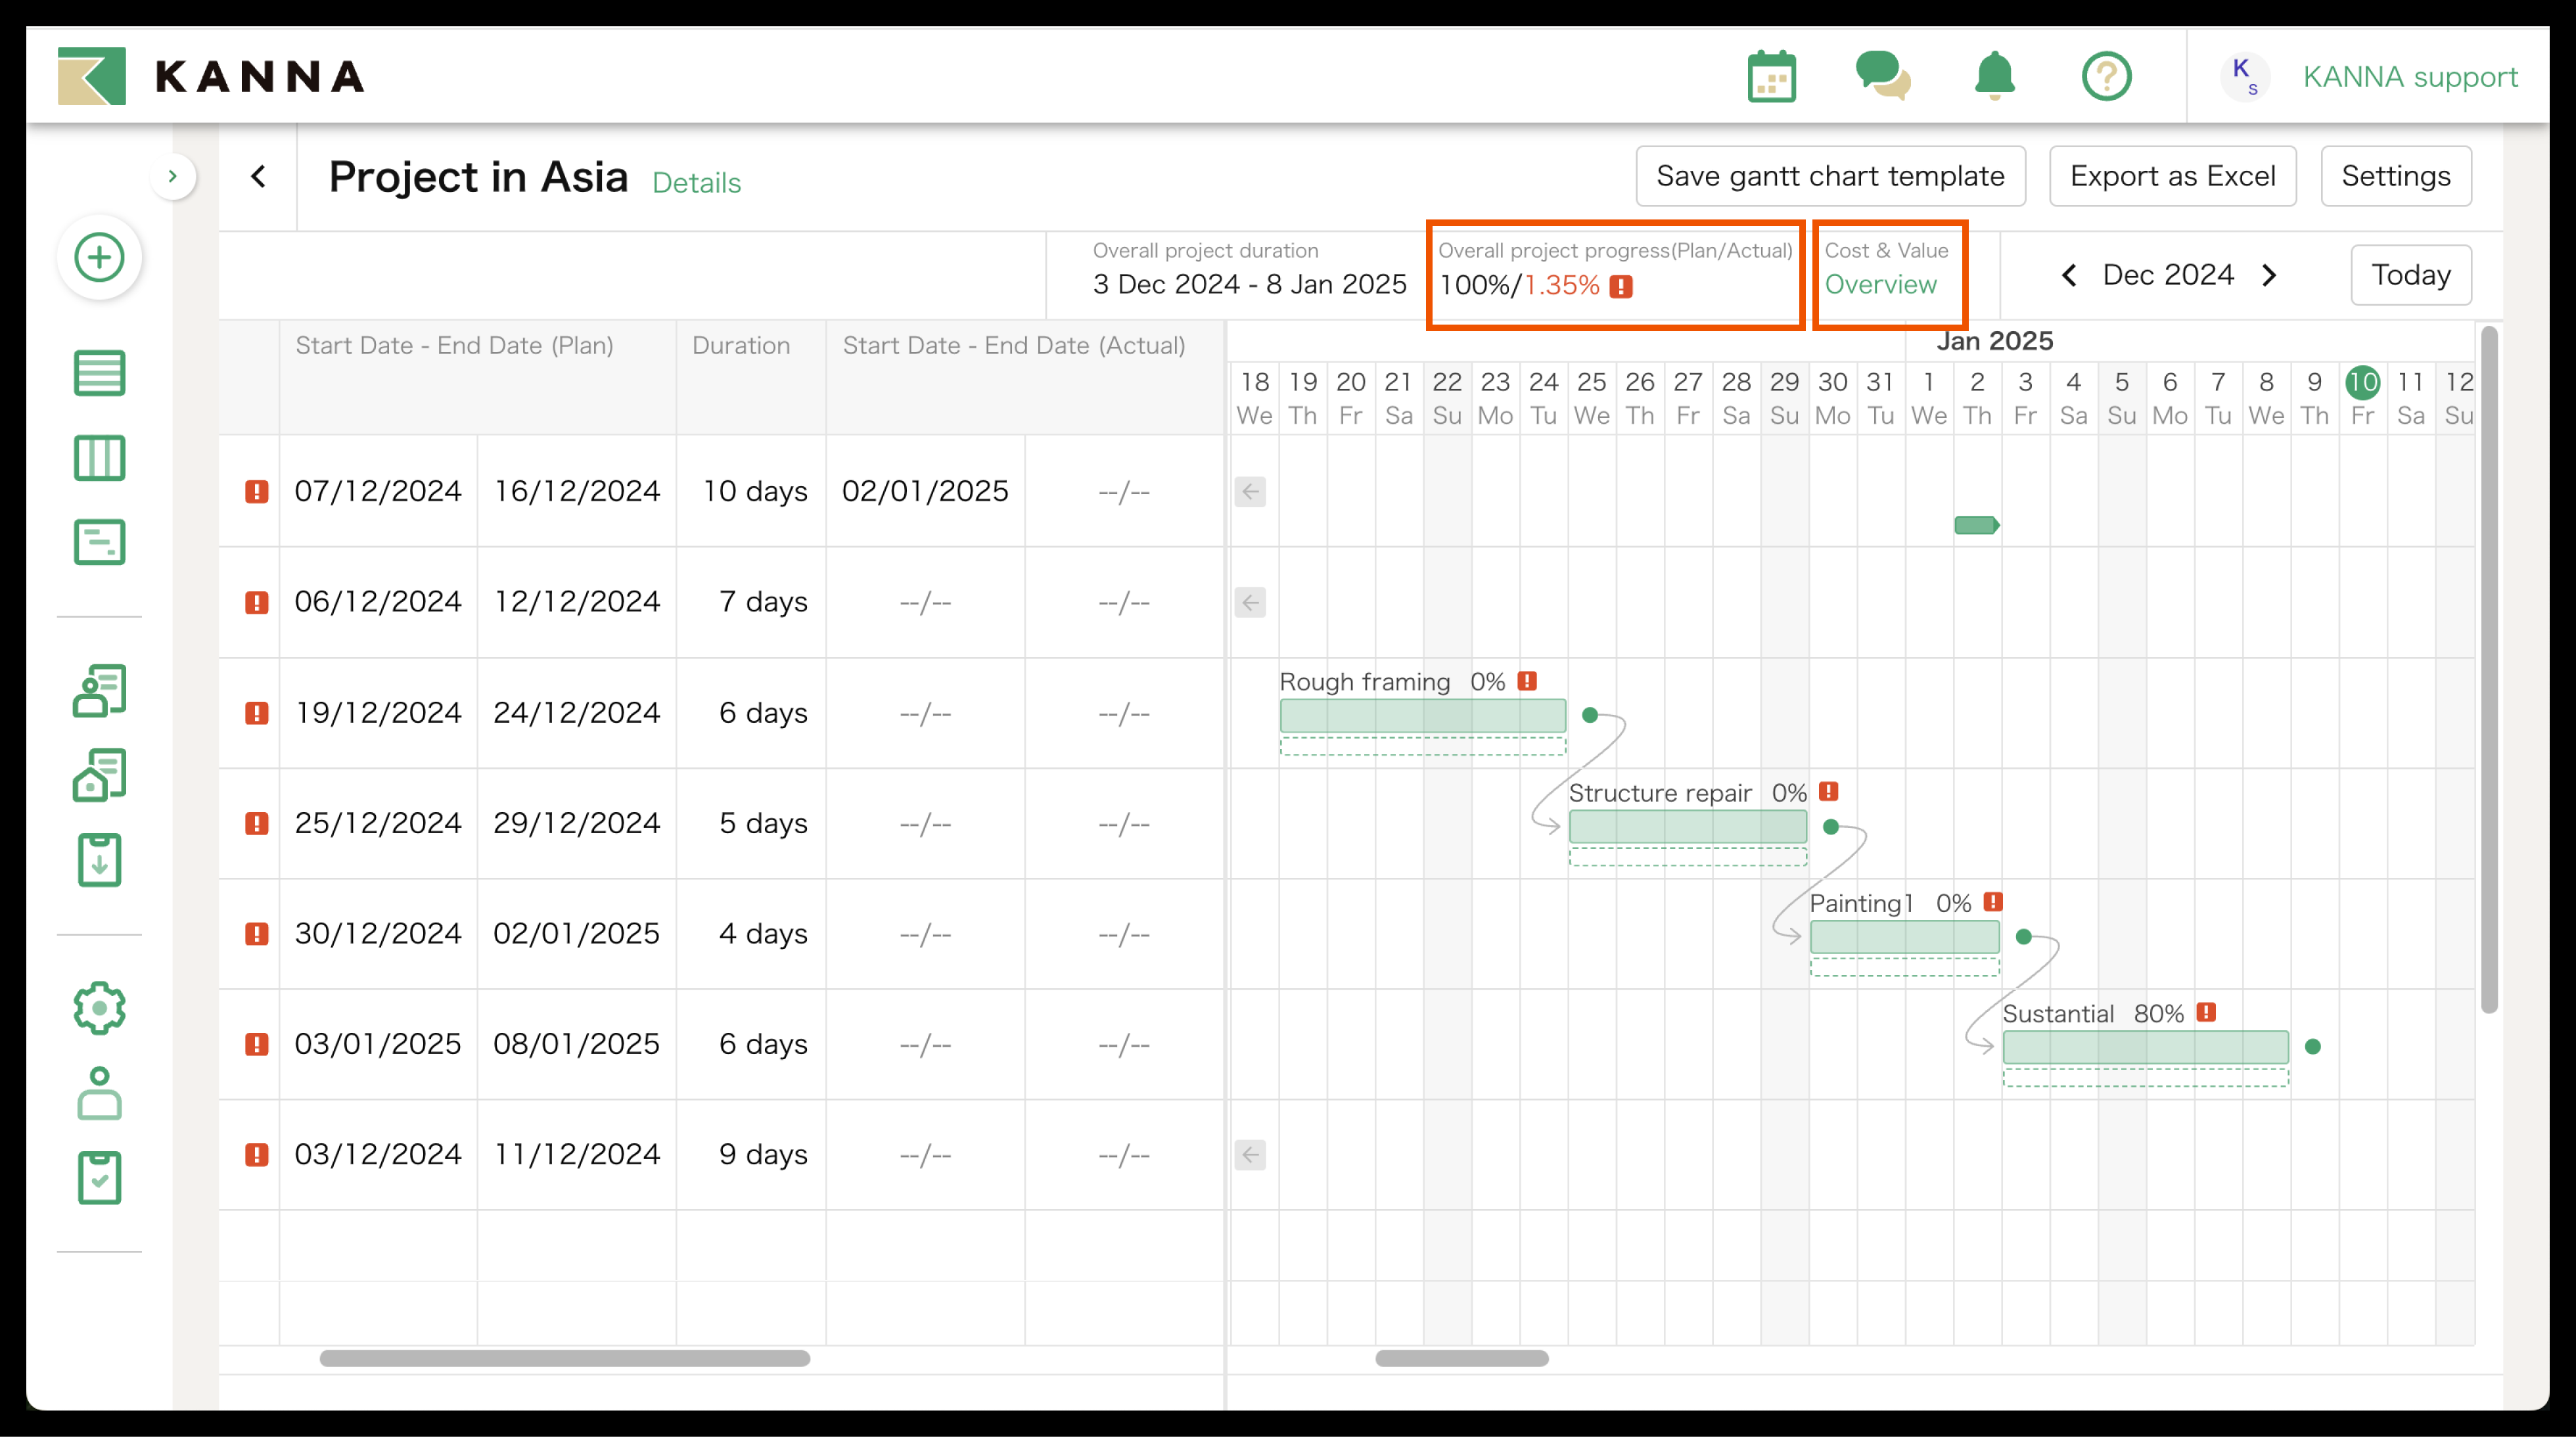Open the chat messages icon
Viewport: 2576px width, 1437px height.
[x=1882, y=77]
